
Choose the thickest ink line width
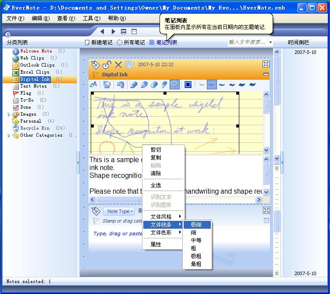[x=252, y=85]
